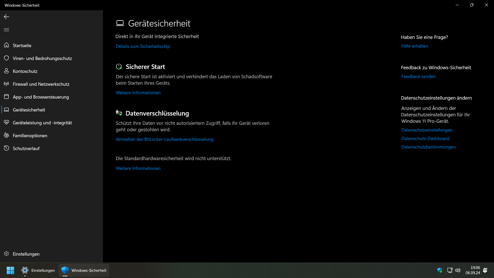Viewport: 494px width, 278px height.
Task: Click Weitere Informationen under Sicherer Start
Action: (138, 93)
